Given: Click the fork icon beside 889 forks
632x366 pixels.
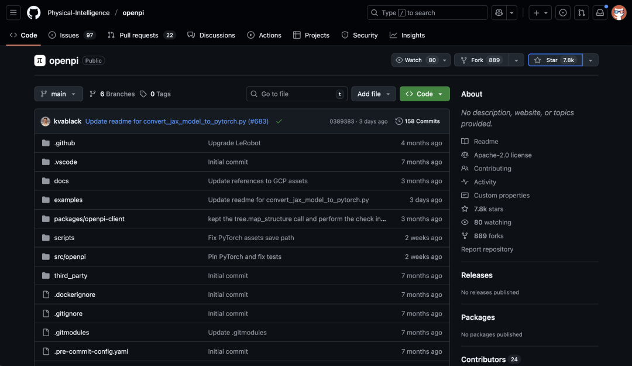Looking at the screenshot, I should [x=465, y=236].
